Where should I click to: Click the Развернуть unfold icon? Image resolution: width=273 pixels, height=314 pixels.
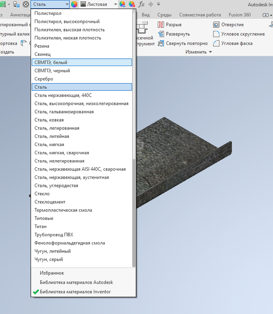[x=161, y=34]
